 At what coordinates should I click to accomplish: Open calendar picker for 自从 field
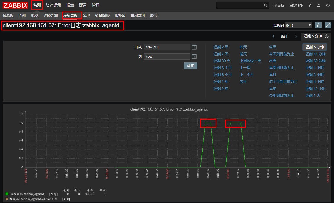[x=194, y=47]
